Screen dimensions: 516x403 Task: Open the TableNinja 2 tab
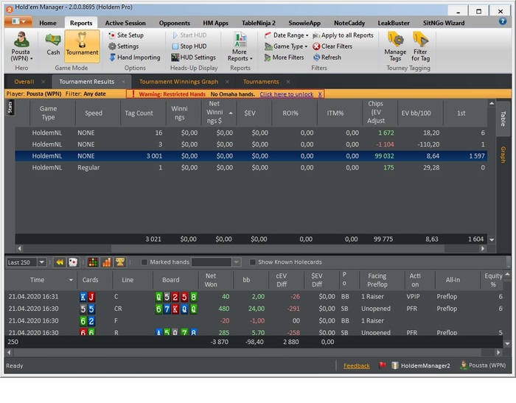click(259, 23)
